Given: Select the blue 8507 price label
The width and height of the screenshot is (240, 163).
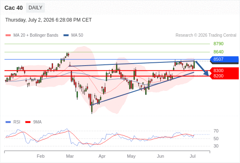Looking at the screenshot, I should tap(224, 59).
